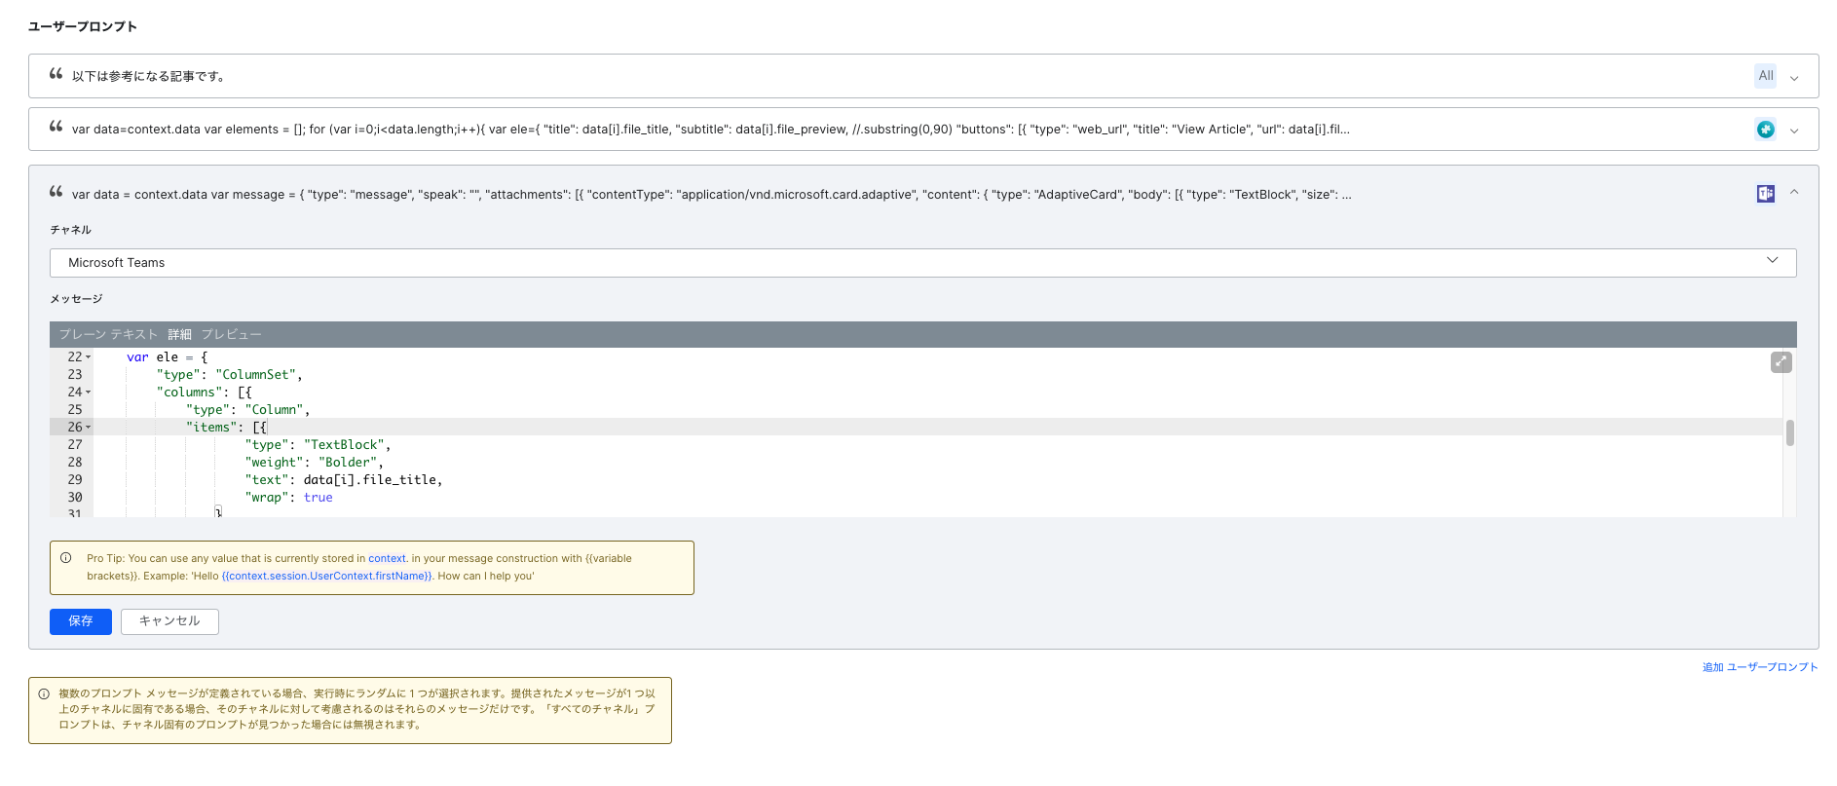The image size is (1837, 786).
Task: Click the メッセージ label
Action: [76, 299]
